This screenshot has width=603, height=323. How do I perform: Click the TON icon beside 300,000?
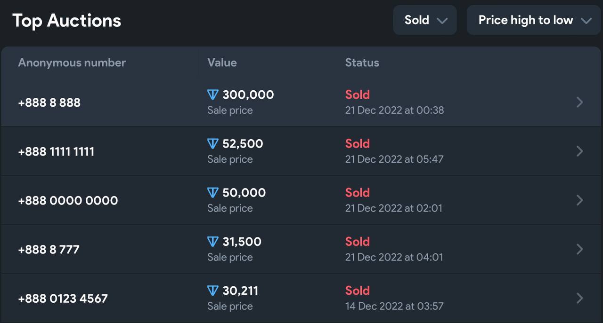[x=212, y=95]
